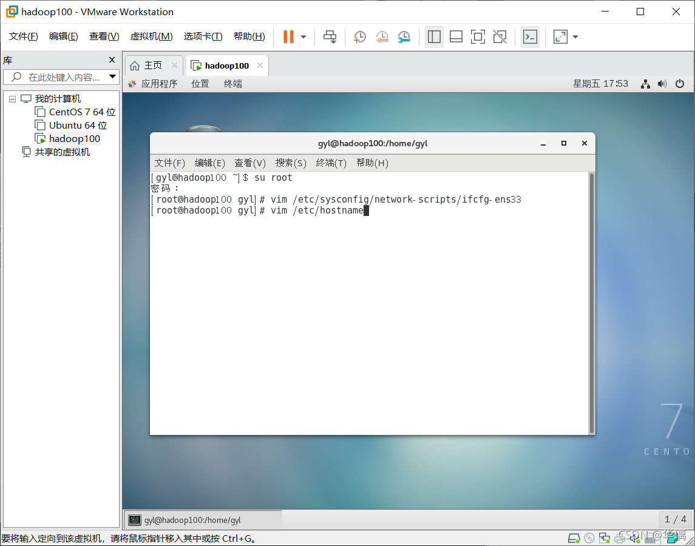Viewport: 695px width, 546px height.
Task: Click the volume speaker icon
Action: (662, 84)
